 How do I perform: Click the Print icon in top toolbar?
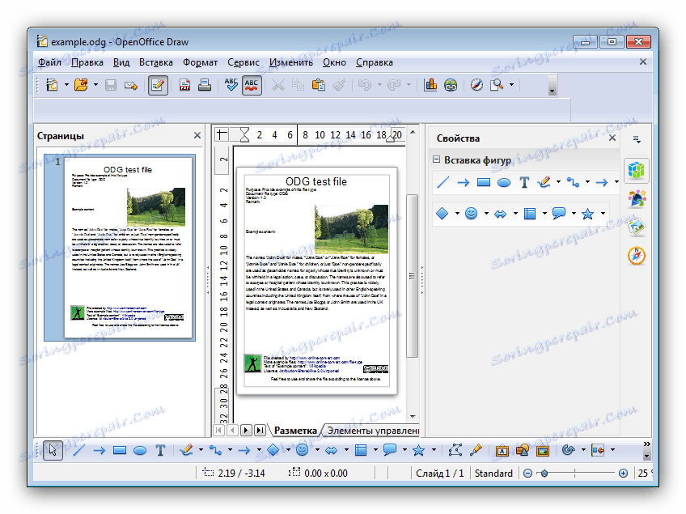click(x=204, y=84)
